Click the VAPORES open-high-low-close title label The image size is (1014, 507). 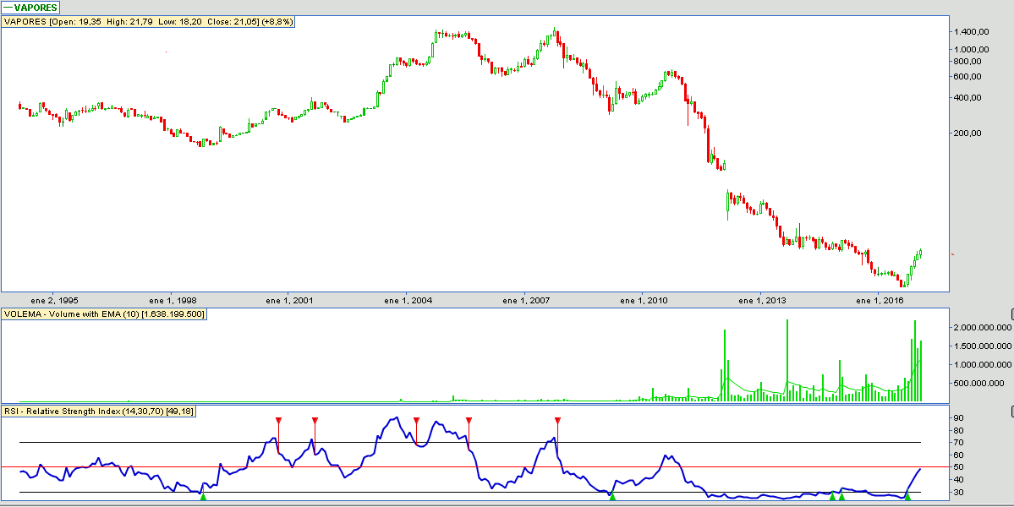pyautogui.click(x=149, y=21)
